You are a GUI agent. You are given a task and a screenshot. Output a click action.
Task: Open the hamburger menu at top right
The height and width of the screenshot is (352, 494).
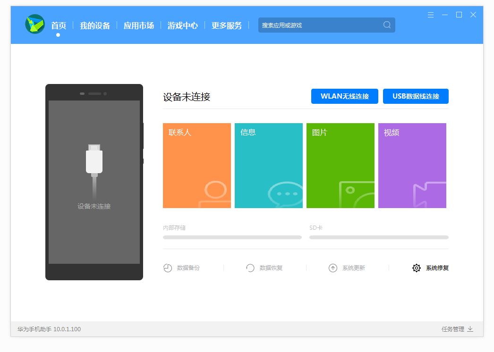430,15
